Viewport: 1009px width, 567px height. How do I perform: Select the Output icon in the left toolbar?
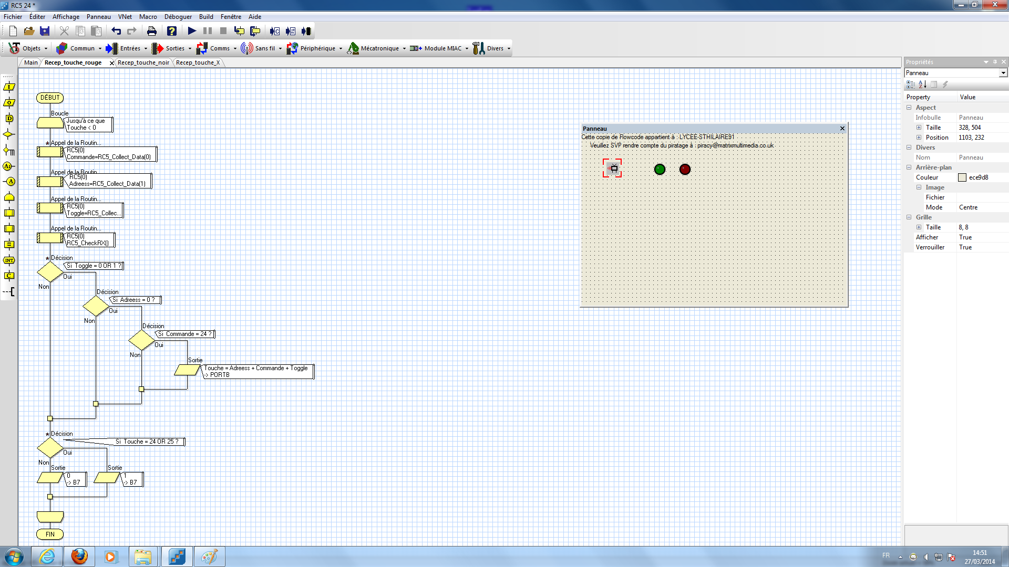click(x=9, y=103)
